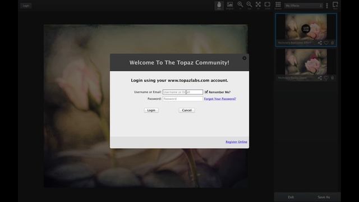Open the Forgot Your Password link
This screenshot has width=359, height=202.
220,99
